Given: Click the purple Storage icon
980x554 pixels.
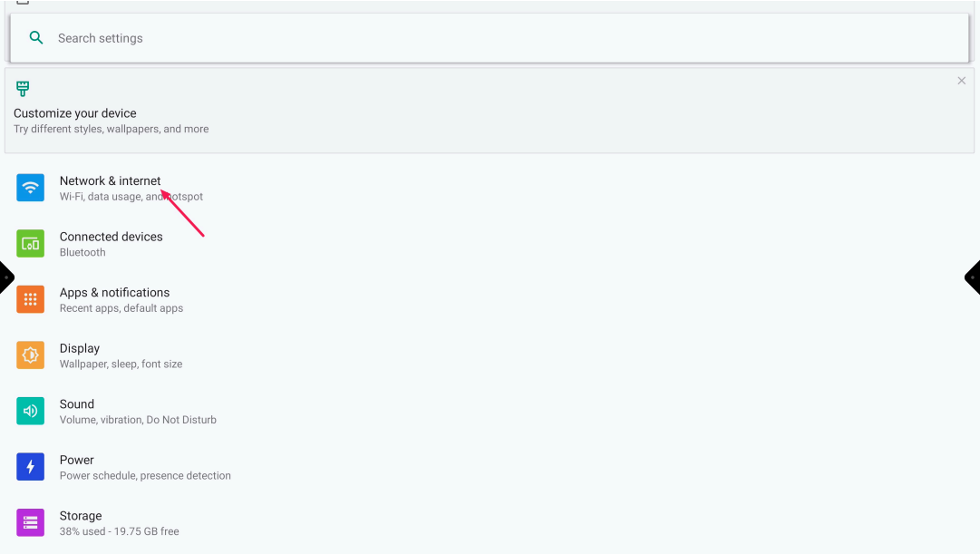Looking at the screenshot, I should 30,522.
